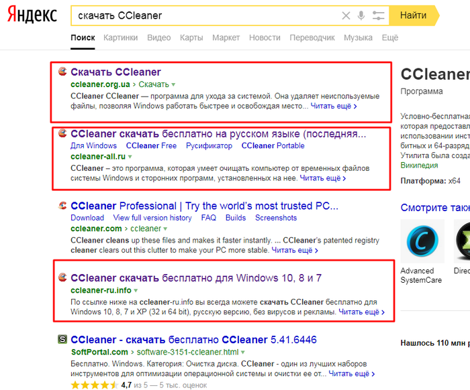The height and width of the screenshot is (390, 470).
Task: Open CCleaner Free sitelink
Action: tap(151, 145)
